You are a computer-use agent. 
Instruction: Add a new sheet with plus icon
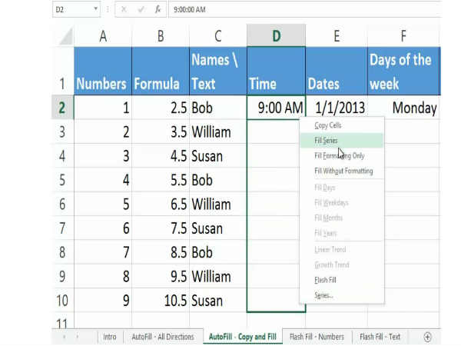click(x=427, y=337)
